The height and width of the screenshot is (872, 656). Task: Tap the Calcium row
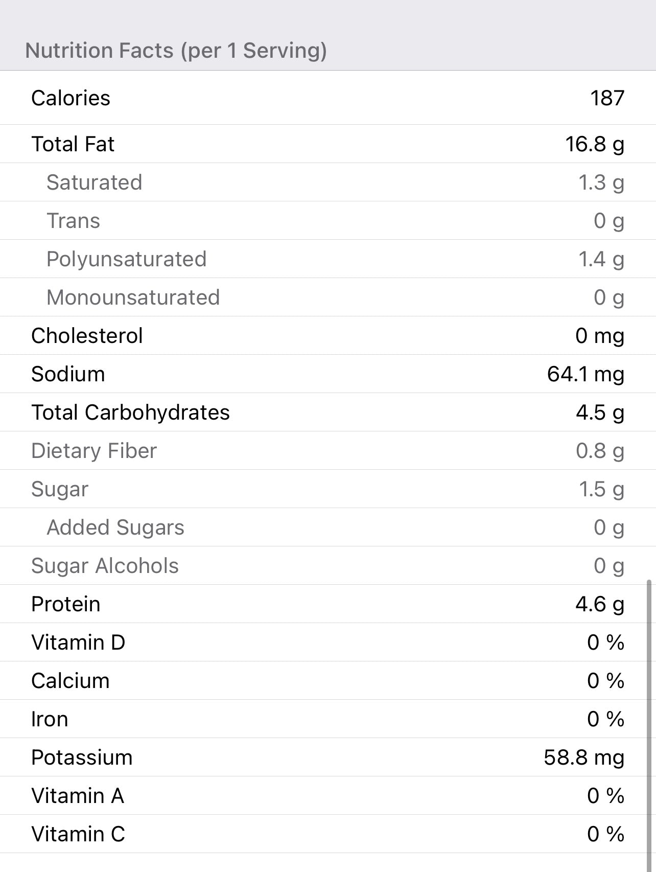(327, 680)
